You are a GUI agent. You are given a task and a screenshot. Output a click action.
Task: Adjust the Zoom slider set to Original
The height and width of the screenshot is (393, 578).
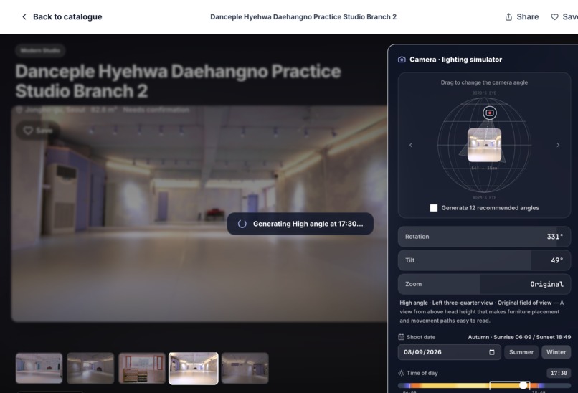click(x=484, y=284)
